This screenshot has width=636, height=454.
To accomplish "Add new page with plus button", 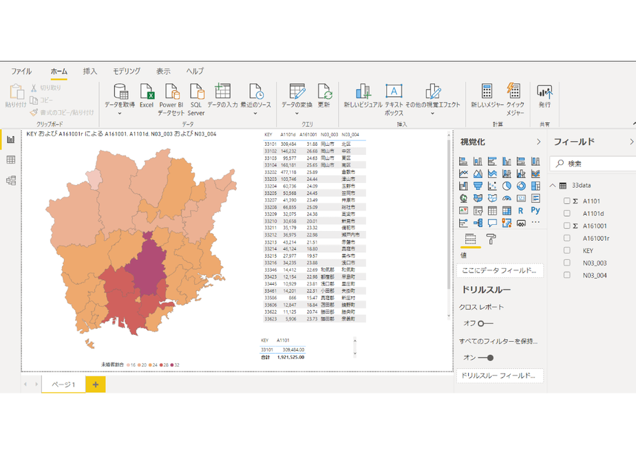I will [x=96, y=385].
